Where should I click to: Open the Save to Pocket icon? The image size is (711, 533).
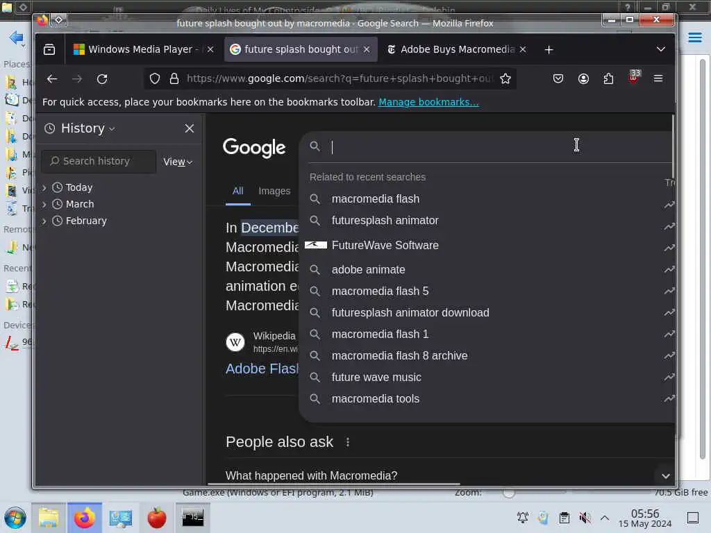click(x=558, y=79)
